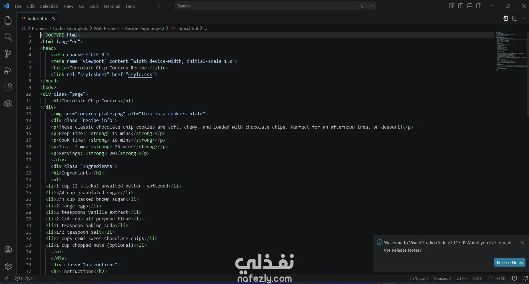Viewport: 529px width, 284px height.
Task: Follow the cookies-plate.png link in code
Action: pyautogui.click(x=100, y=114)
